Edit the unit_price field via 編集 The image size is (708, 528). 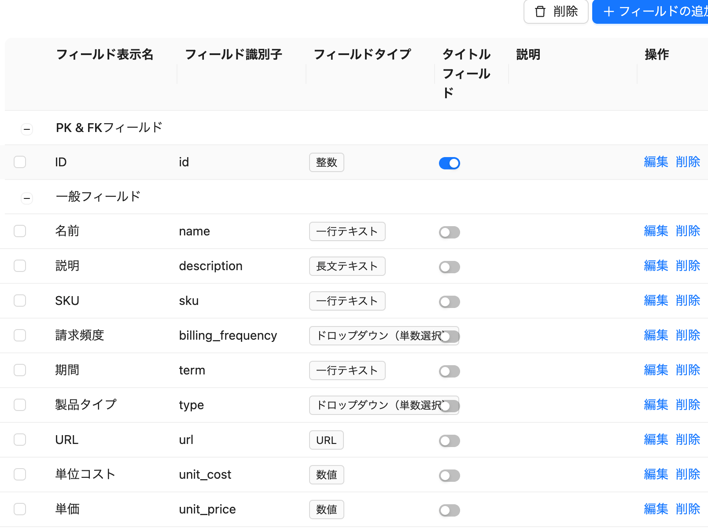click(656, 509)
